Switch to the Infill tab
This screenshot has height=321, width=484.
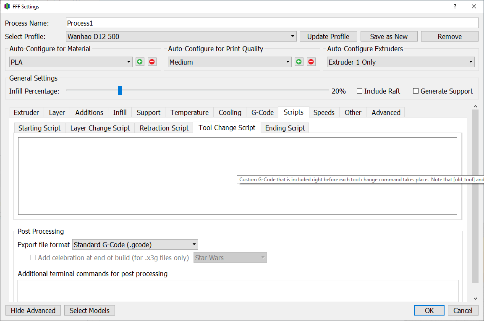click(120, 112)
